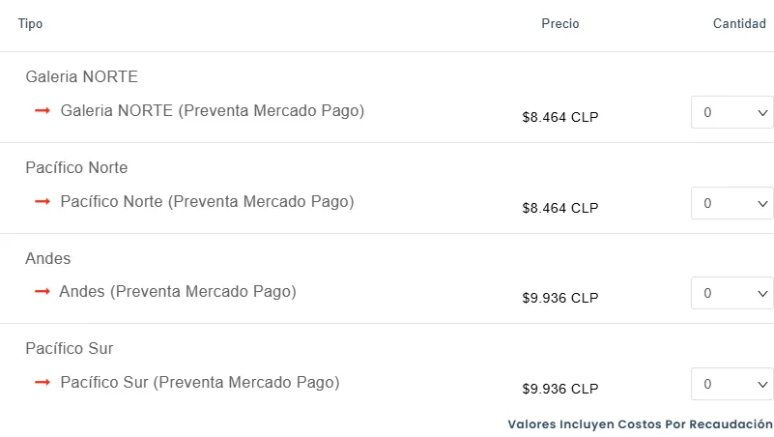Click red arrow beside Pacífico Norte presale
This screenshot has height=437, width=774.
43,202
